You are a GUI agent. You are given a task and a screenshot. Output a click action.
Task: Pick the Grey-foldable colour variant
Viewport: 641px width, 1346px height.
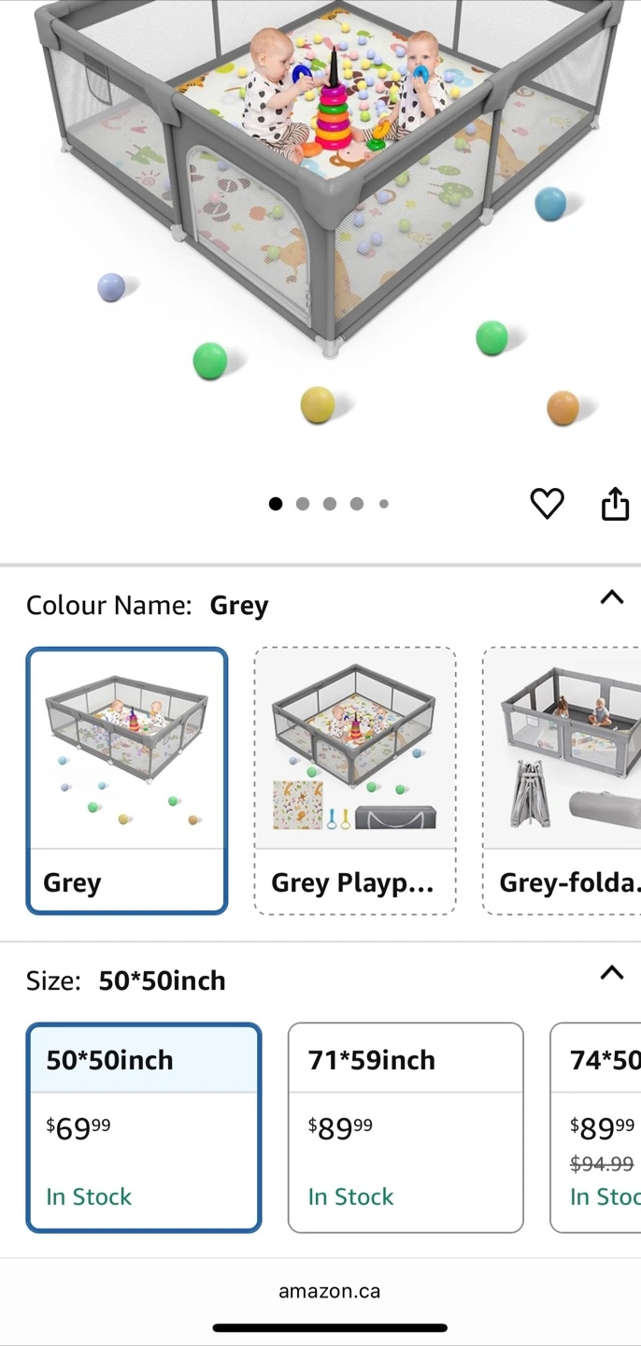click(563, 780)
